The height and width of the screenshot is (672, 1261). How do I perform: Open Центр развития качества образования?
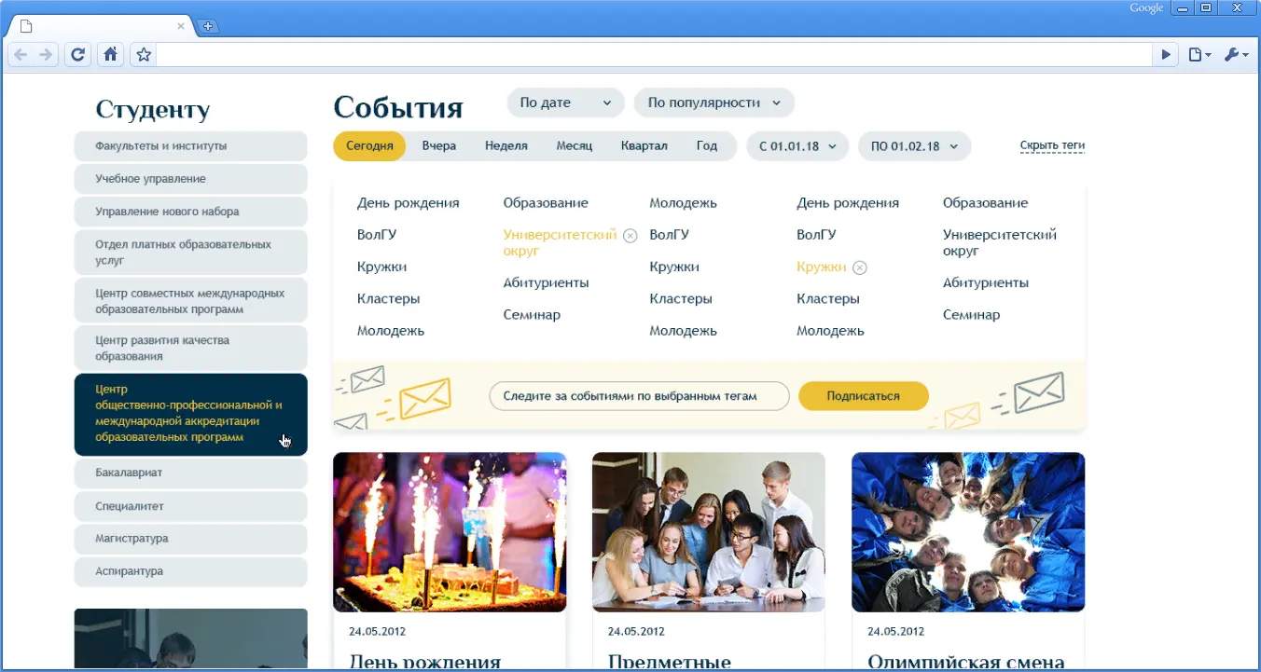click(x=190, y=349)
